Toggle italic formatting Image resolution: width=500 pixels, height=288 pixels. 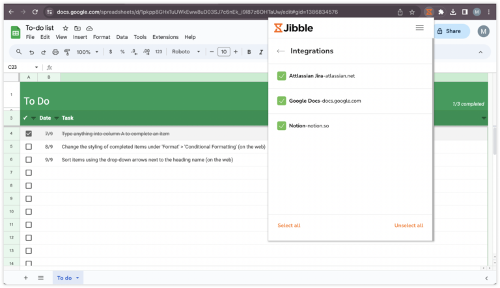click(x=261, y=52)
